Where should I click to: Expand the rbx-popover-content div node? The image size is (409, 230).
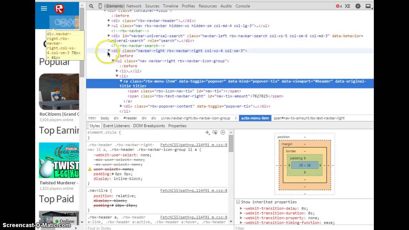pos(121,106)
